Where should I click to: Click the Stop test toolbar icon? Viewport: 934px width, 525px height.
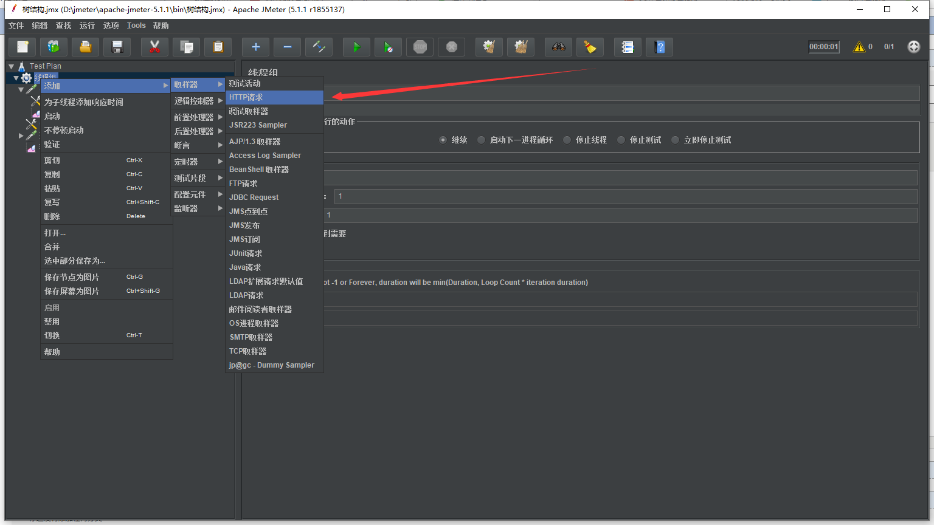[x=420, y=47]
